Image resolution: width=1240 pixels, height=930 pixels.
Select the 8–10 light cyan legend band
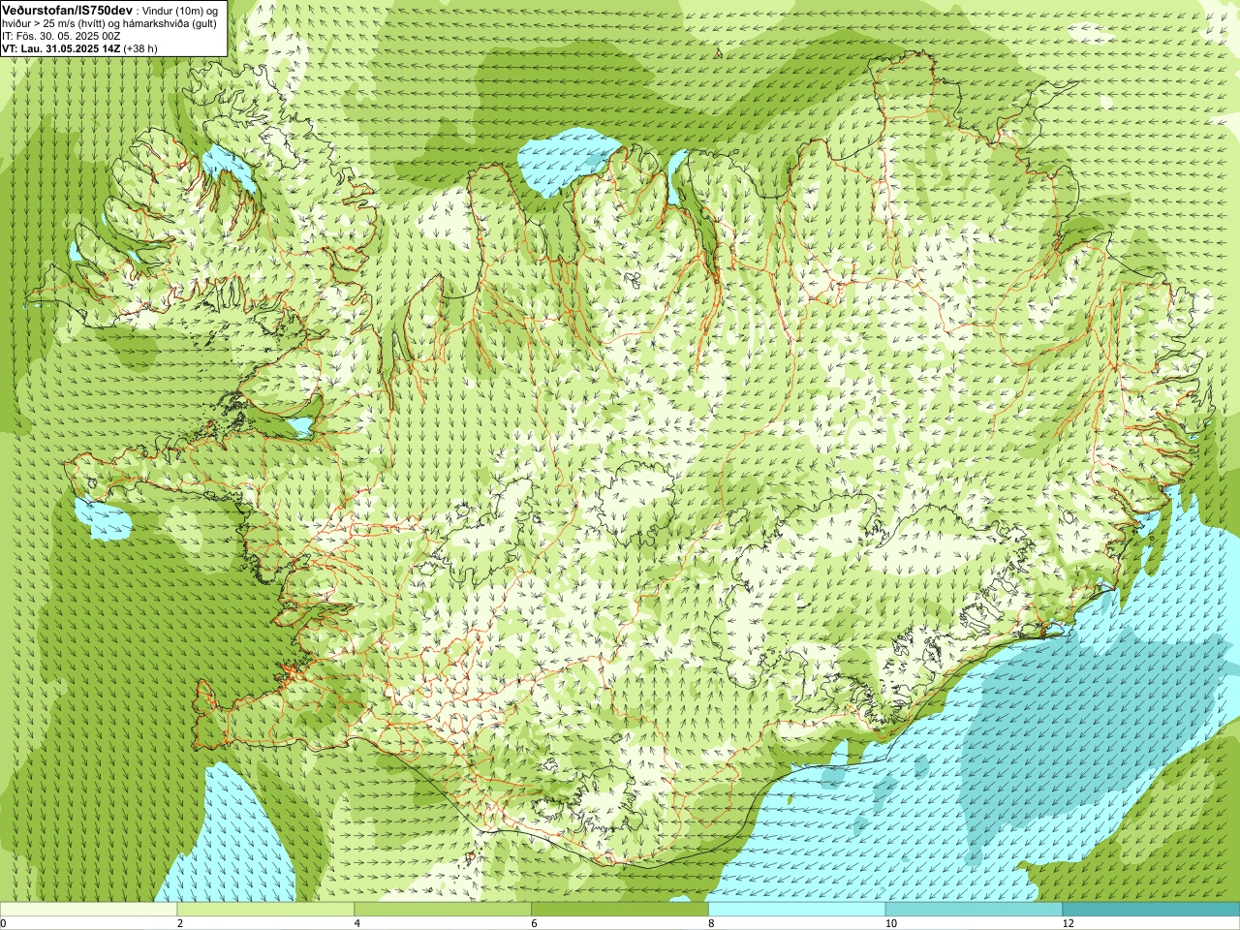(x=797, y=910)
